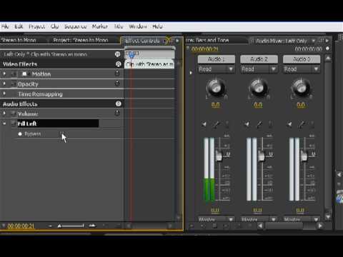Open the Audio Mixer panel flyout menu
Image resolution: width=343 pixels, height=257 pixels.
pos(327,41)
